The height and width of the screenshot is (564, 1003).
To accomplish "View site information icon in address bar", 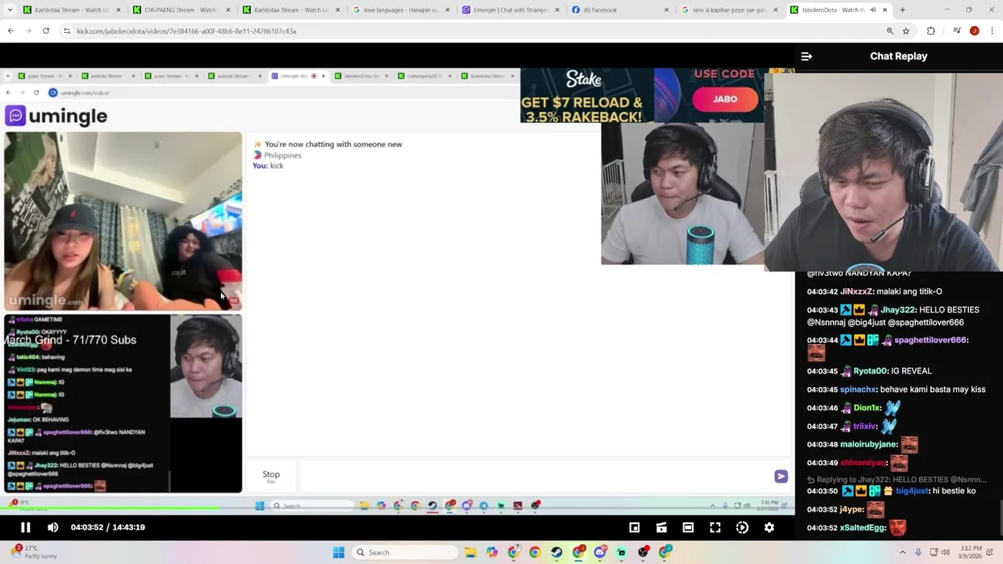I will pos(67,31).
